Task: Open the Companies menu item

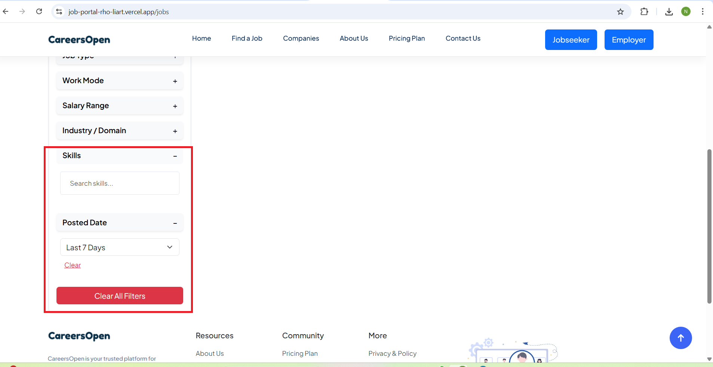Action: [301, 38]
